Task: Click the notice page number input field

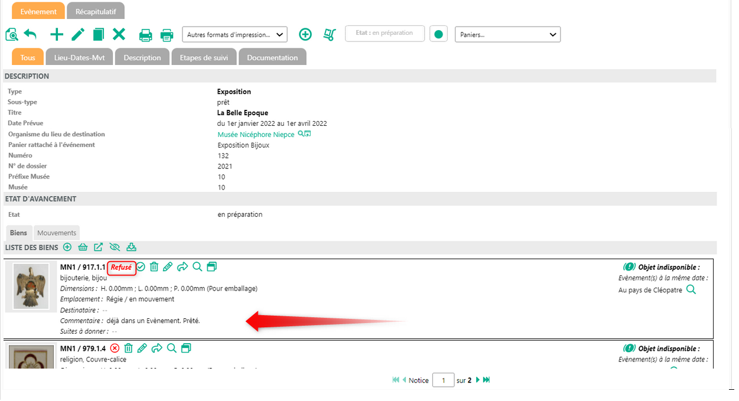Action: click(443, 380)
